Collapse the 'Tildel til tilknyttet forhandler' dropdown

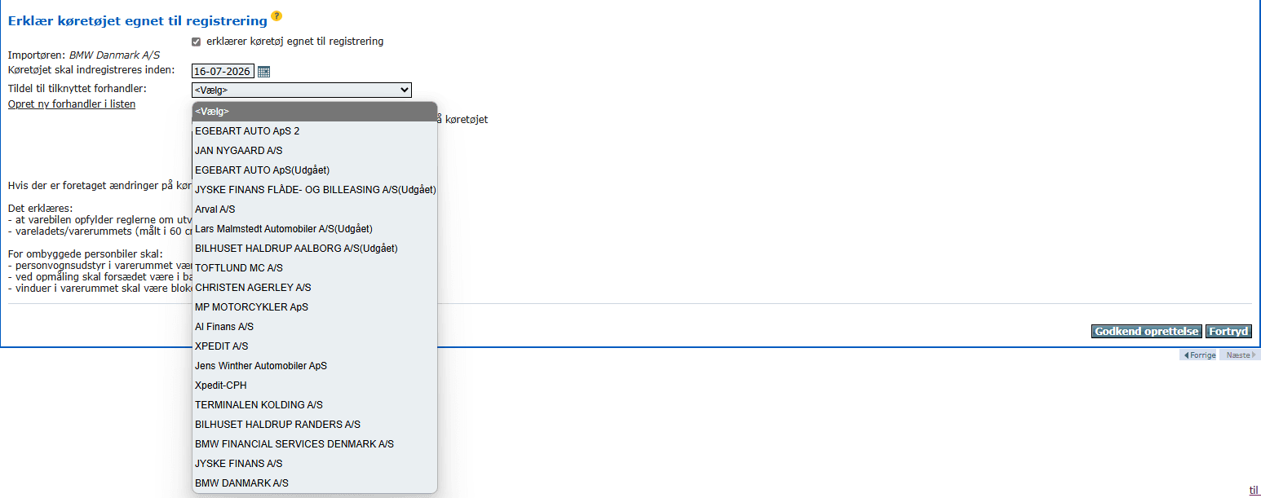point(302,90)
